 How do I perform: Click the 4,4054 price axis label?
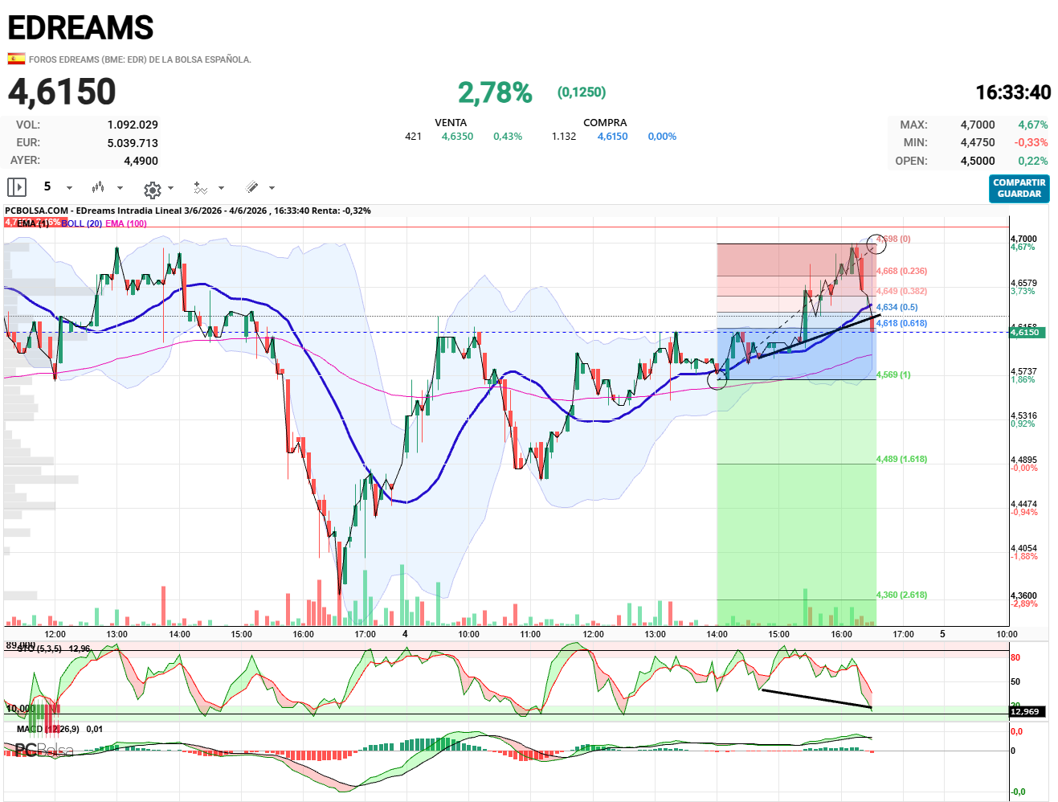tap(1023, 548)
